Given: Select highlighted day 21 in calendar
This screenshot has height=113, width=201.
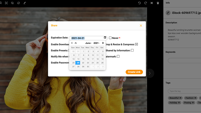Looking at the screenshot, I should tap(78, 63).
